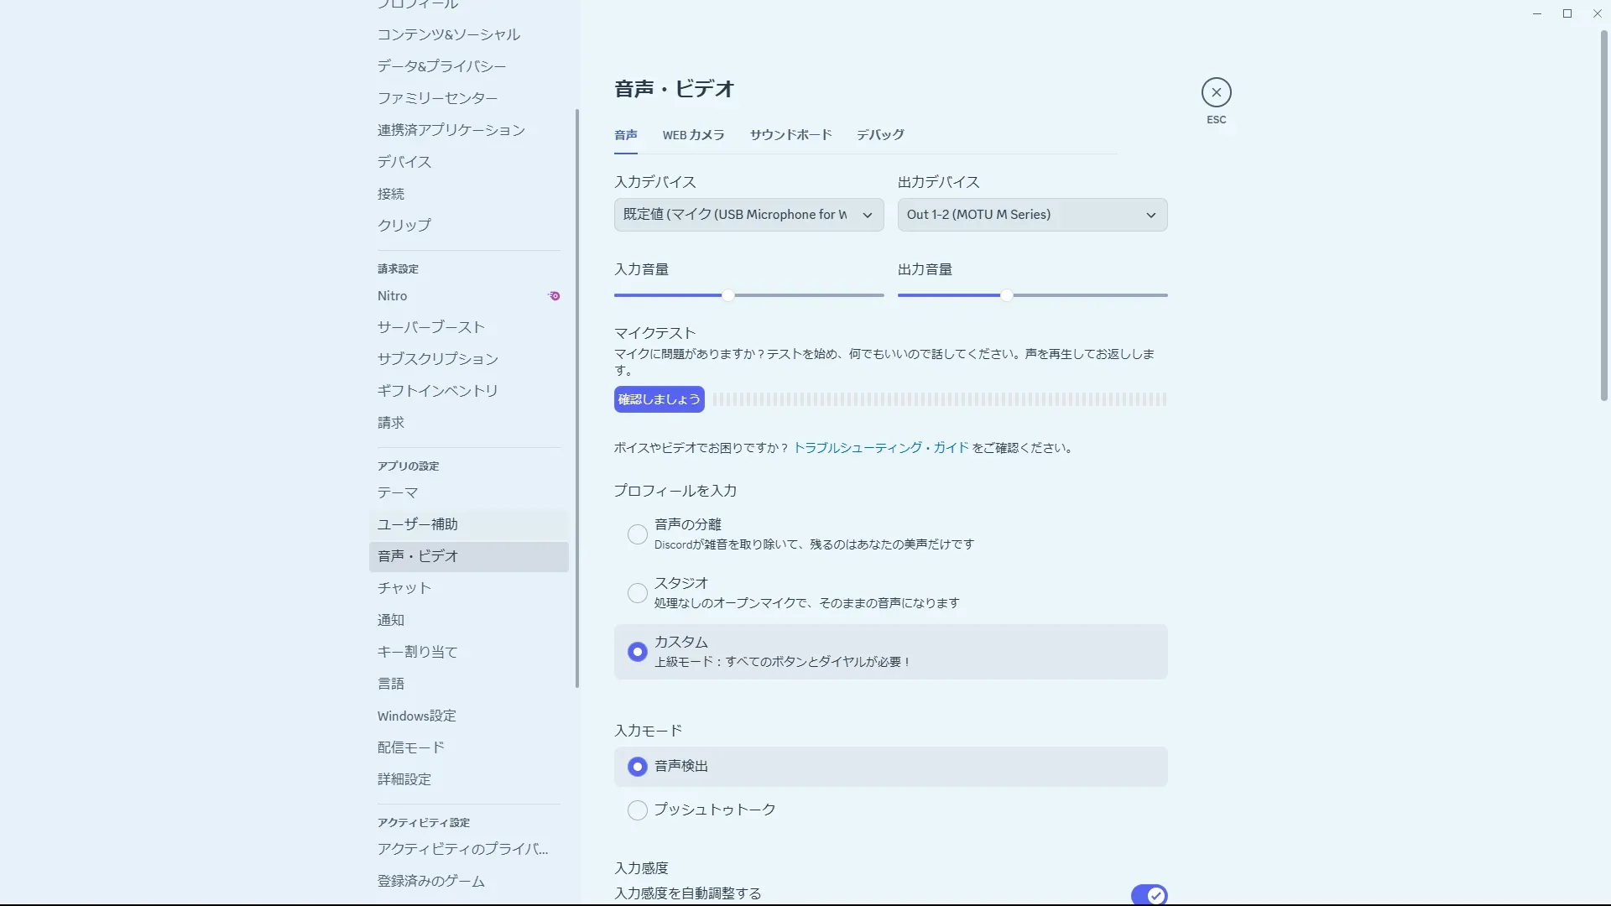The image size is (1611, 906).
Task: Choose プッシュトゥトーク input mode
Action: click(638, 810)
